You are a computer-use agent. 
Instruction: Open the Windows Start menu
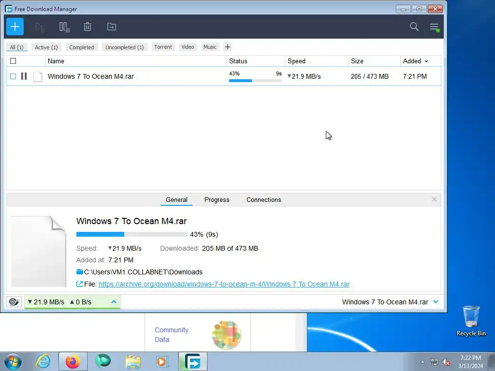(13, 361)
